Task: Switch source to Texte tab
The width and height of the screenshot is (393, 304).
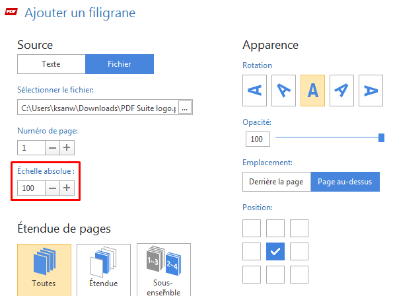Action: 52,64
